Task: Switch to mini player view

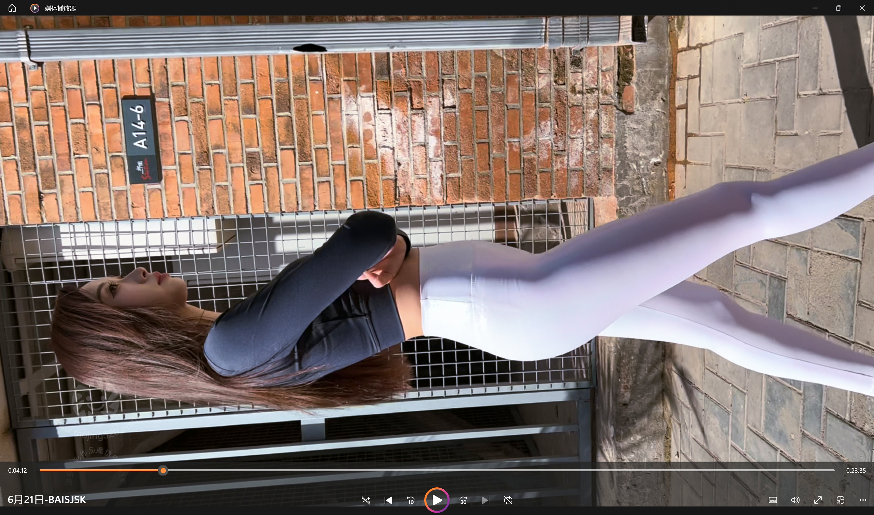Action: pyautogui.click(x=840, y=500)
